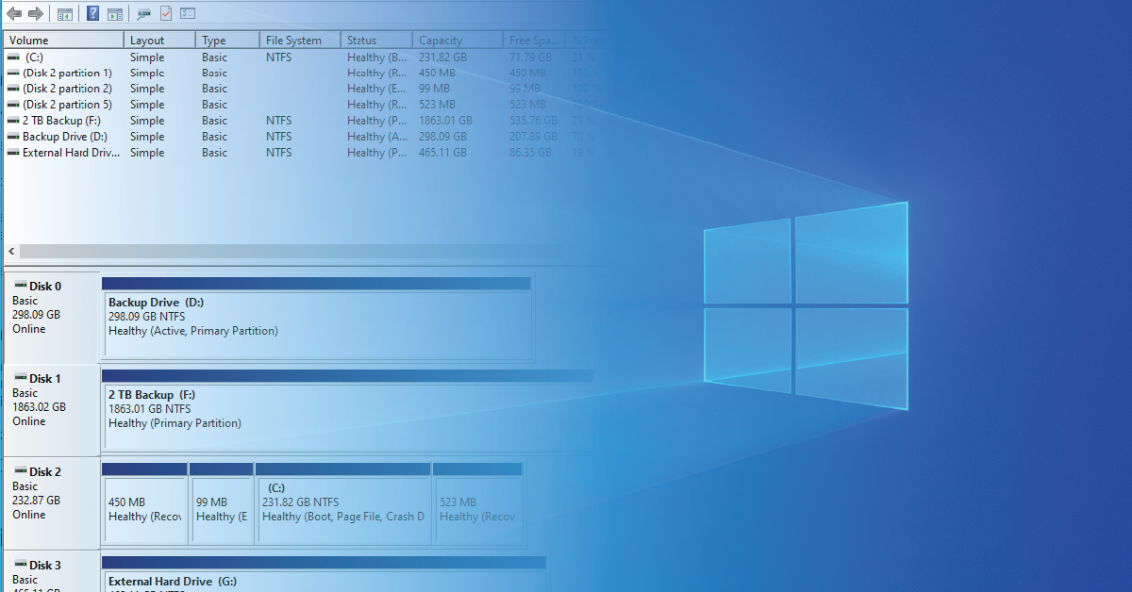This screenshot has height=592, width=1132.
Task: Click the Forward navigation arrow
Action: point(36,12)
